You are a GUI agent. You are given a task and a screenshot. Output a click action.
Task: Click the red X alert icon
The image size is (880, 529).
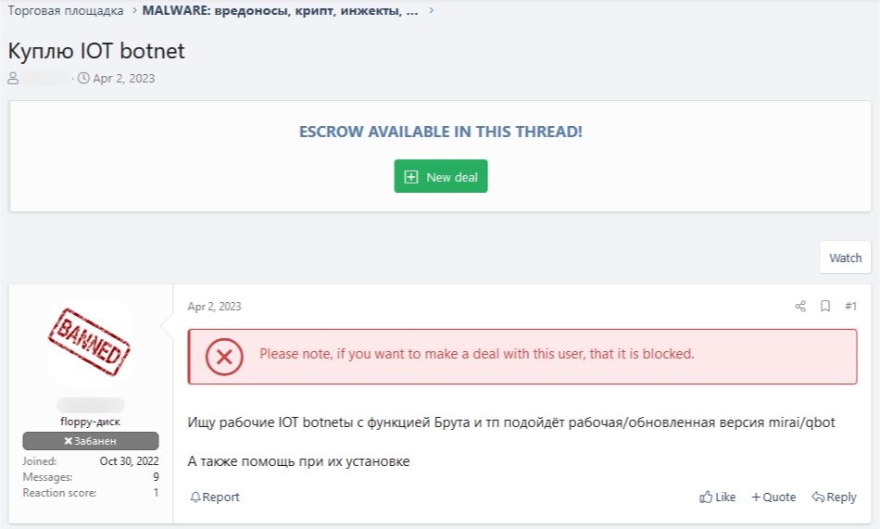click(224, 356)
